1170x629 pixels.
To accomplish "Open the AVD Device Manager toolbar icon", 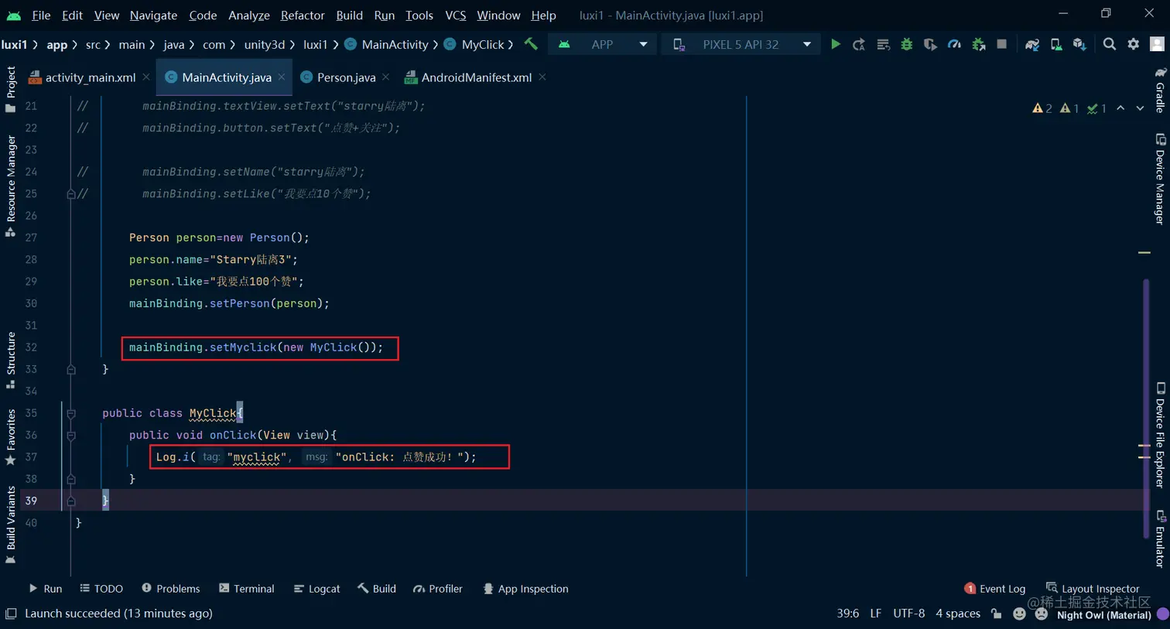I will tap(1055, 45).
